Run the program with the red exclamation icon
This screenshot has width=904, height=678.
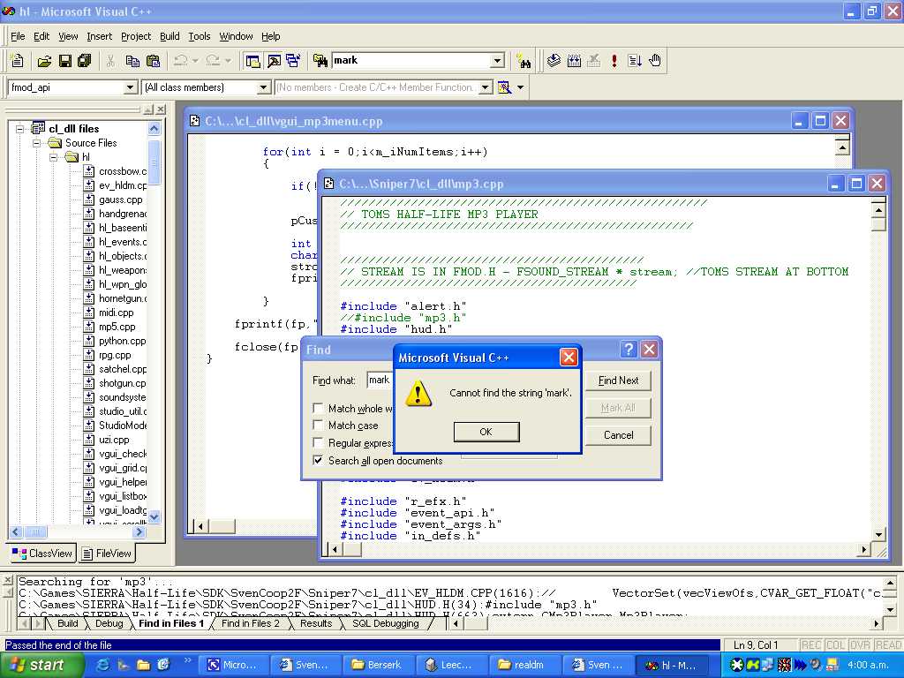pyautogui.click(x=614, y=61)
